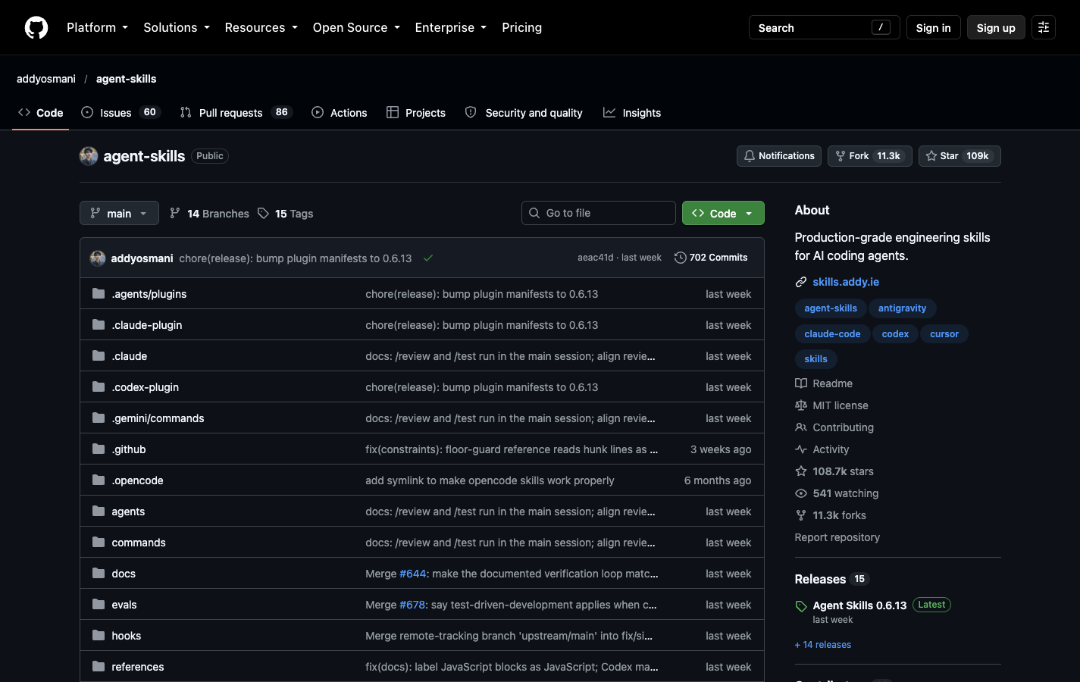Screen dimensions: 1080x682
Task: Open the 702 Commits history
Action: click(x=711, y=258)
